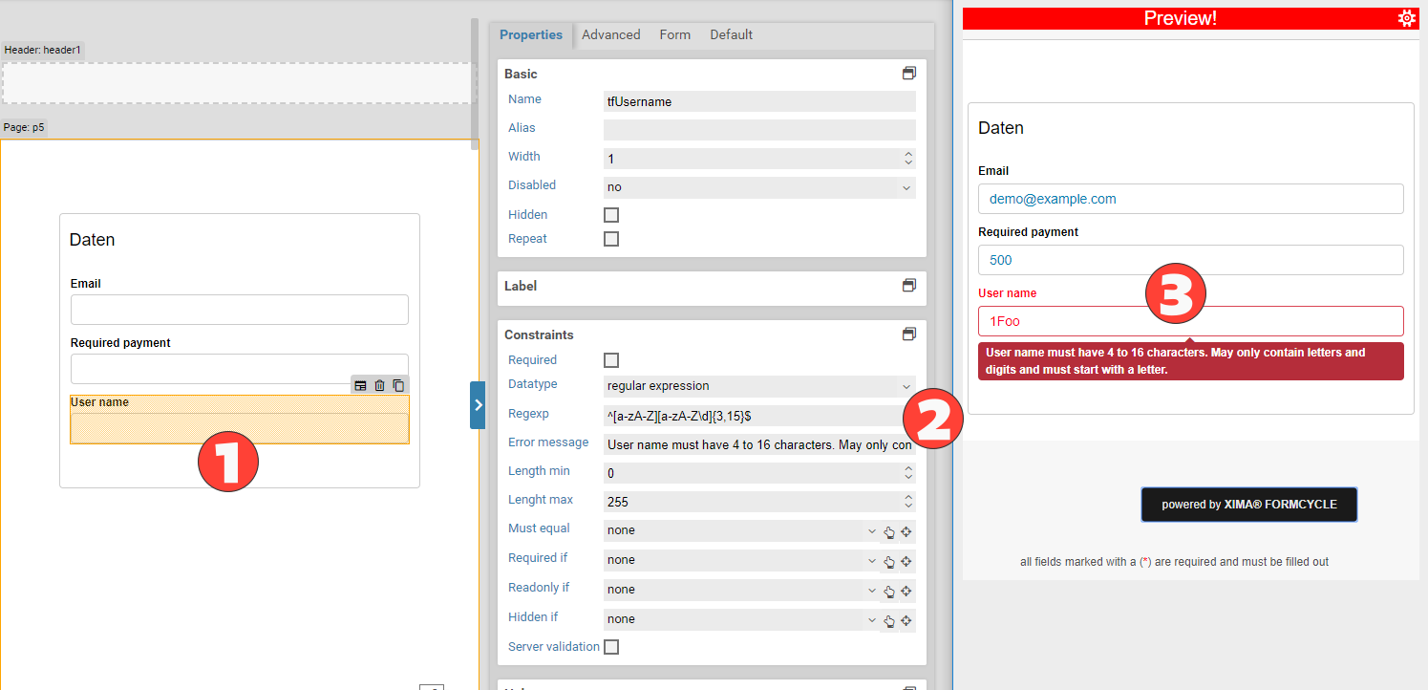Click the powered by XIMA FORMCYCLE button
Screen dimensions: 1428x690
(x=1248, y=505)
